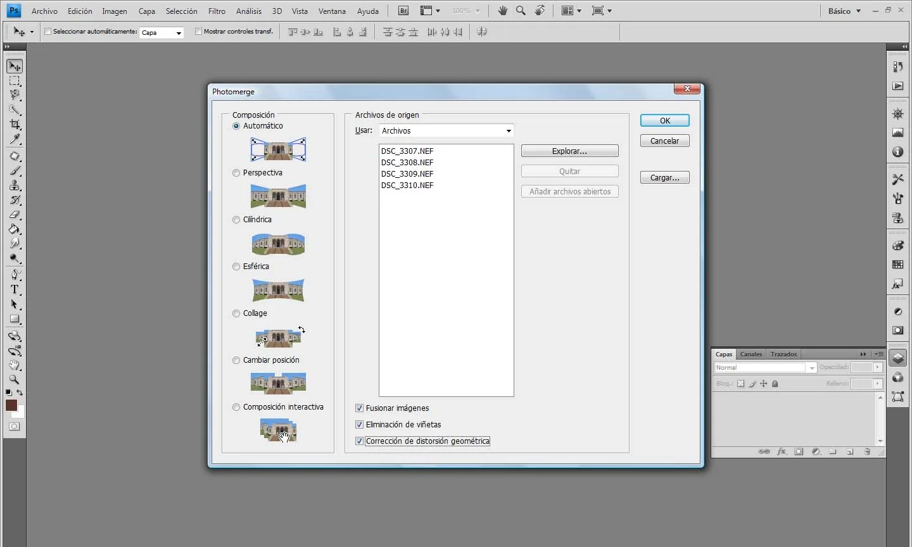This screenshot has height=547, width=912.
Task: Select the Collage composition option
Action: coord(236,313)
